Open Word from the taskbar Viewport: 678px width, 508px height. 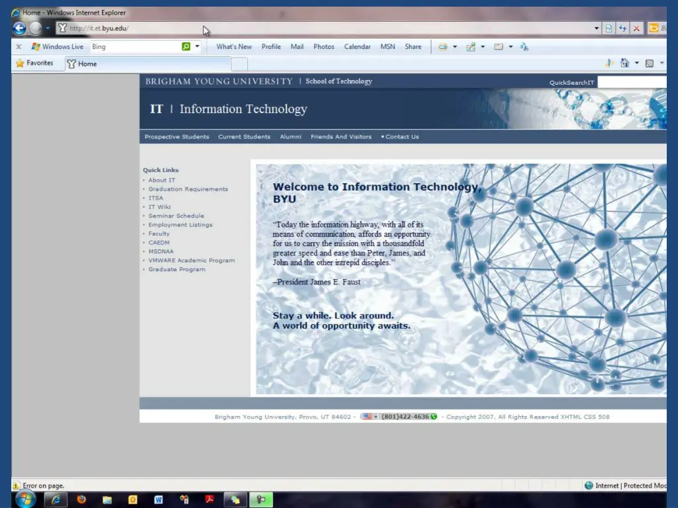158,500
